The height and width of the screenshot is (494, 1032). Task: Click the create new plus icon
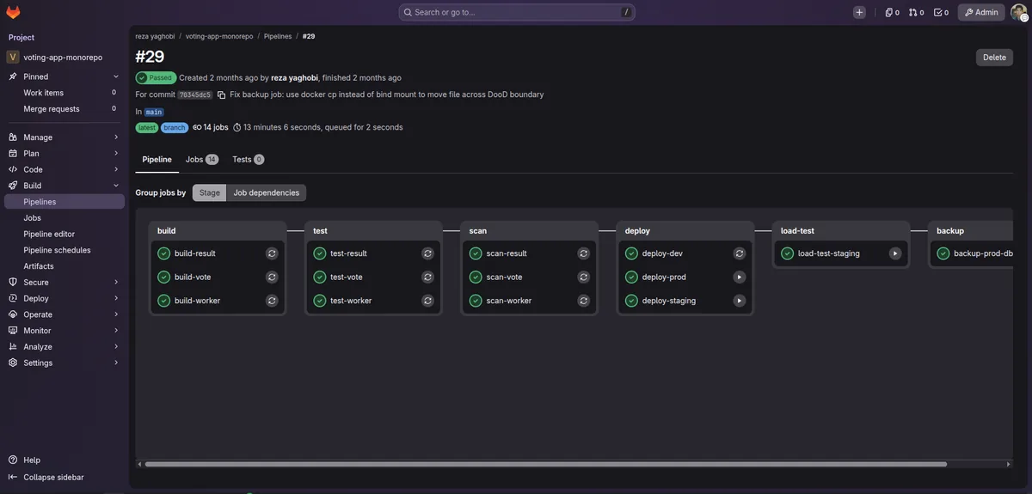pyautogui.click(x=859, y=12)
